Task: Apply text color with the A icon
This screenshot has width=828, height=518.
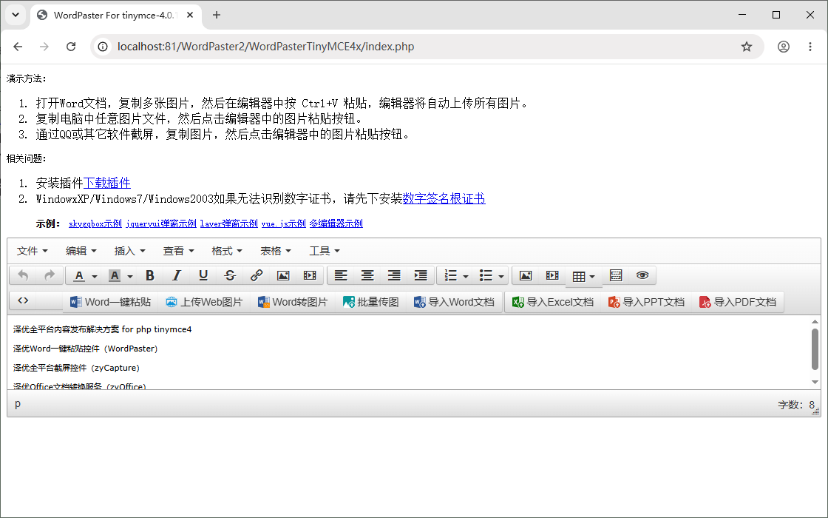Action: tap(79, 275)
